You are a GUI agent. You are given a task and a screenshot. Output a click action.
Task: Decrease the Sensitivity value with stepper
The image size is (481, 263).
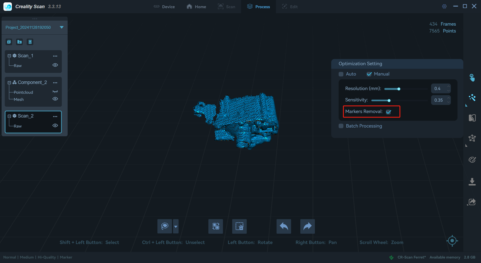click(x=449, y=102)
